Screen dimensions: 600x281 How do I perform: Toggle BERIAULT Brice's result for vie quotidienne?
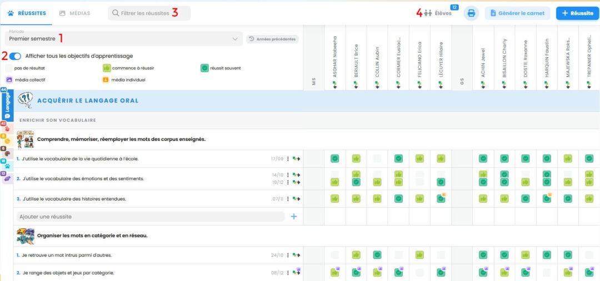(x=356, y=159)
